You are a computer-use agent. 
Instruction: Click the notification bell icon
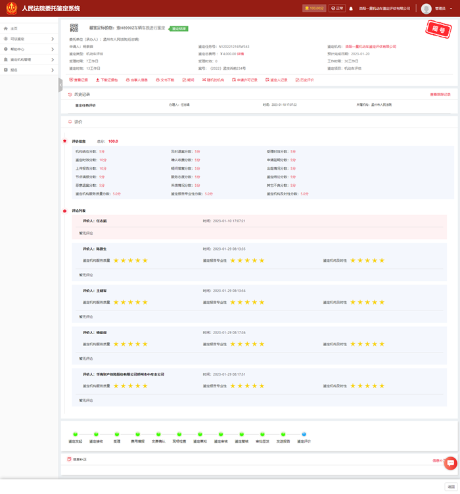pos(351,9)
